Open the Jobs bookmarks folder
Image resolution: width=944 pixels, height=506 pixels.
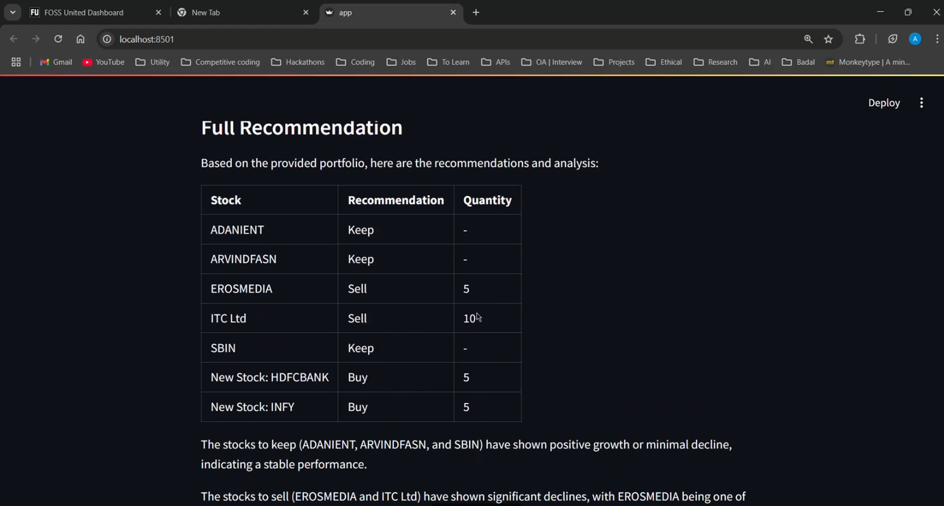[x=401, y=62]
